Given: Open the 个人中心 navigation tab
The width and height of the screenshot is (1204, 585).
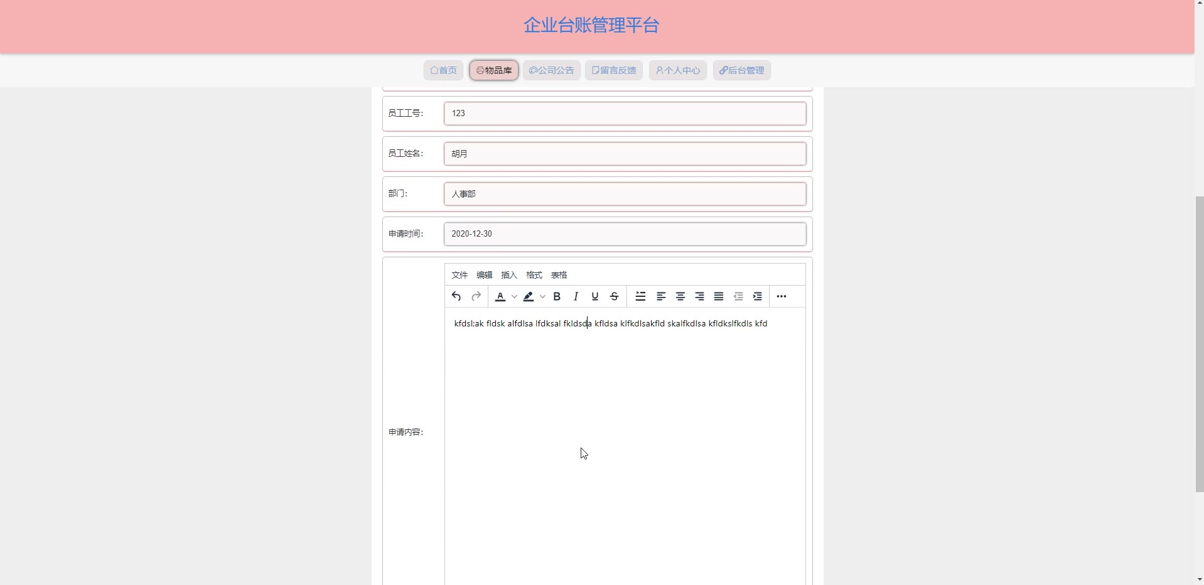Looking at the screenshot, I should (x=678, y=70).
